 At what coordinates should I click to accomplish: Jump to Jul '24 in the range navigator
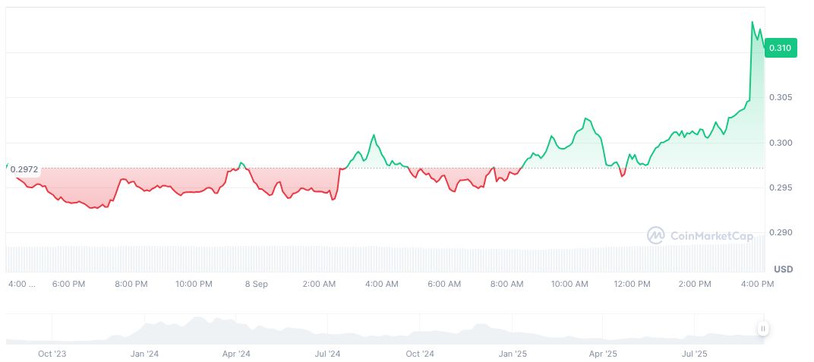click(x=327, y=354)
